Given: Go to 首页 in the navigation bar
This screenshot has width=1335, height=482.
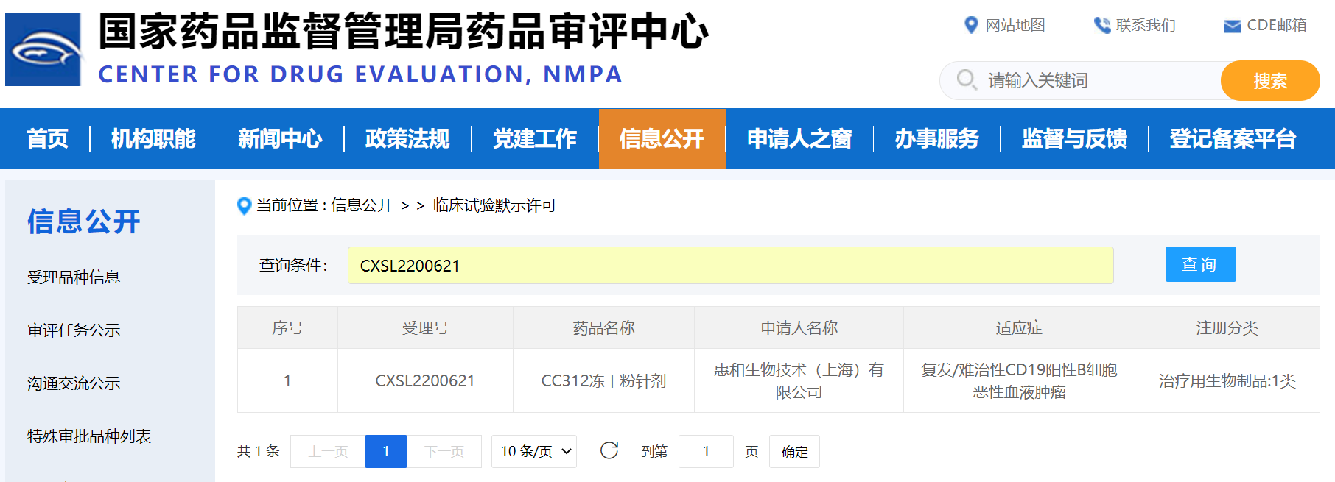Looking at the screenshot, I should point(47,138).
